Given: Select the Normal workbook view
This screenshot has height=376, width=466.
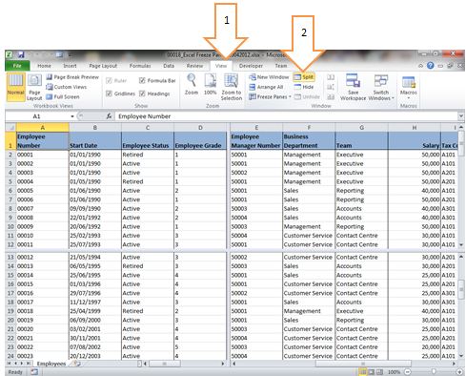Looking at the screenshot, I should [x=15, y=87].
